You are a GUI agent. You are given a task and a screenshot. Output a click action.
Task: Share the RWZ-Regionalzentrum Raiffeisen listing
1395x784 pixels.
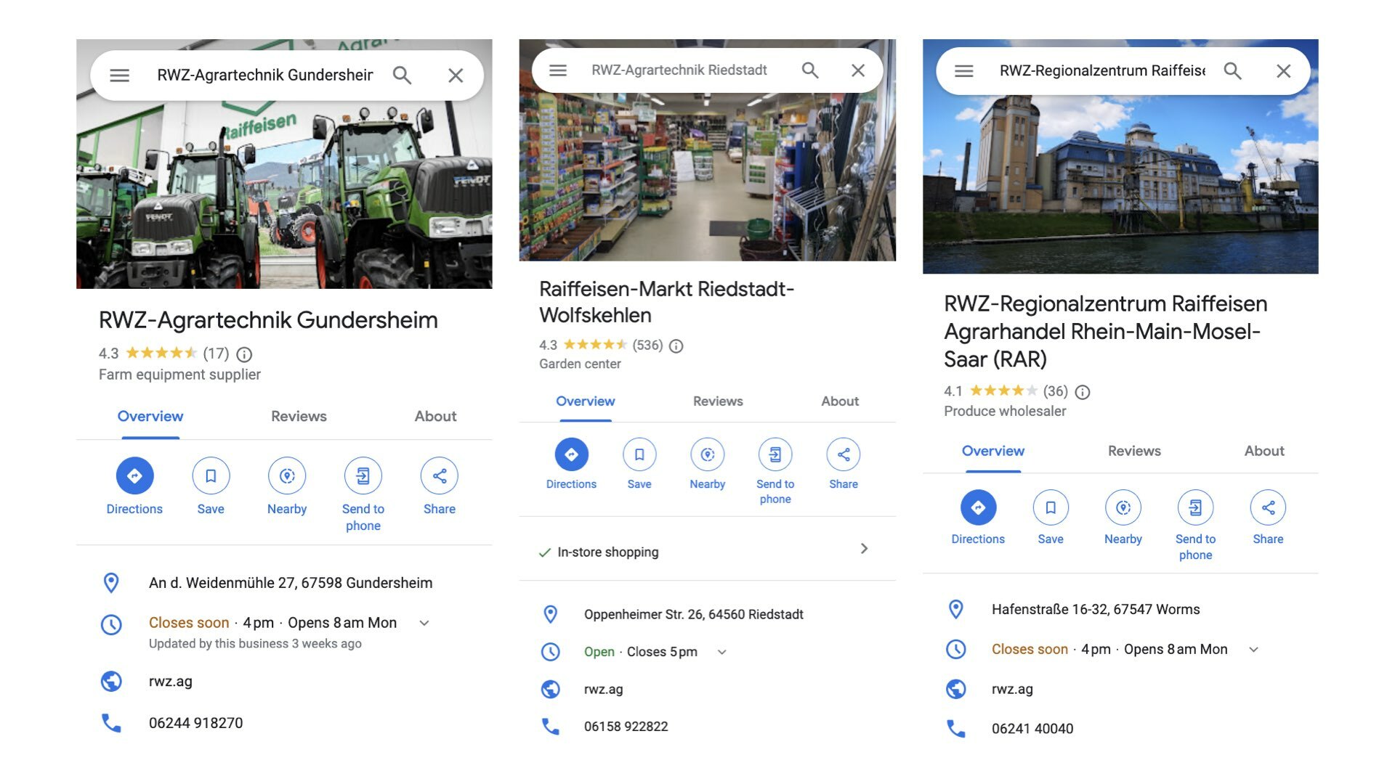tap(1267, 507)
